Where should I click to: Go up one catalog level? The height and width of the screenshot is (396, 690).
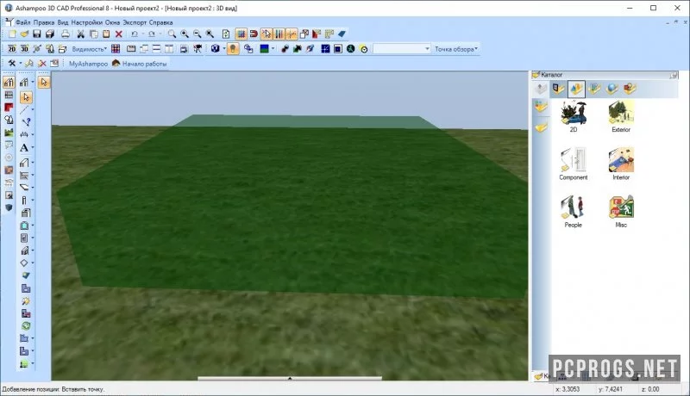541,89
